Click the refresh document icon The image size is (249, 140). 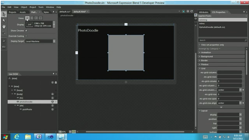pos(192,11)
